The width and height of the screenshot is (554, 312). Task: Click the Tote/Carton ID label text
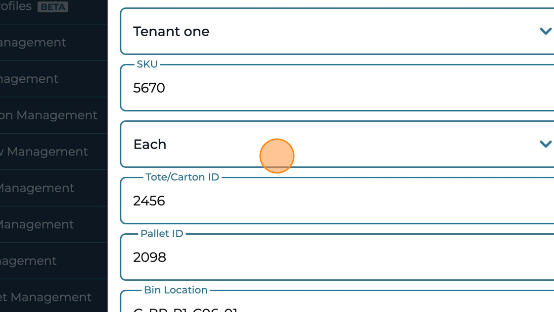pos(182,177)
